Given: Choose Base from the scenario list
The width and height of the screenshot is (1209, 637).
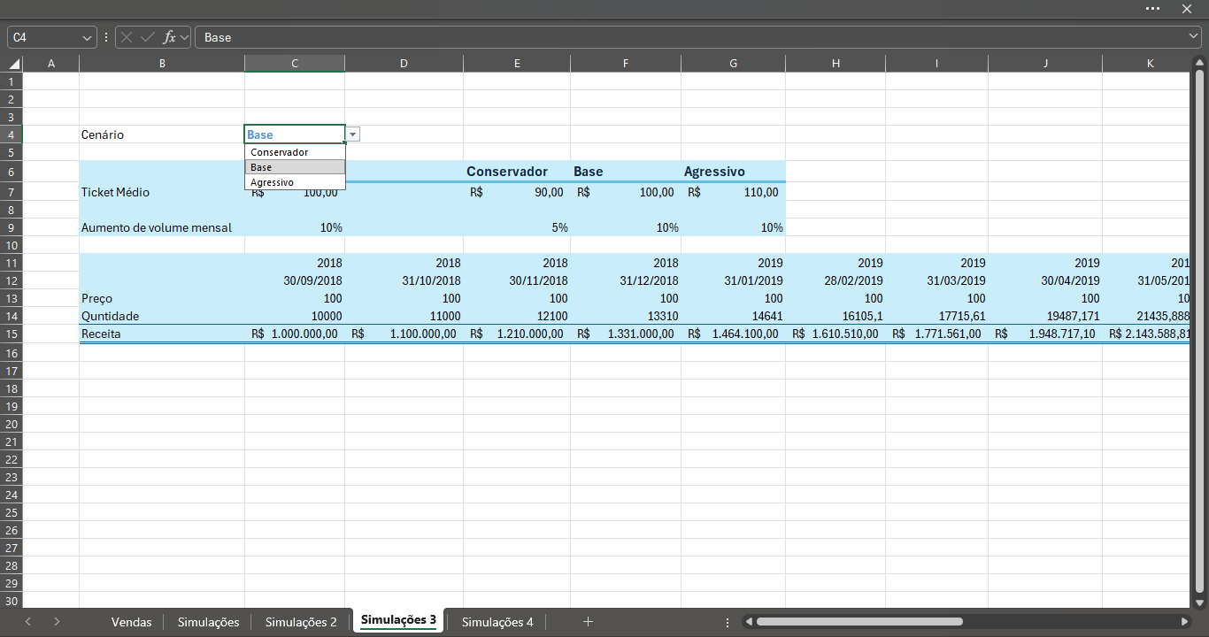Looking at the screenshot, I should pos(295,167).
